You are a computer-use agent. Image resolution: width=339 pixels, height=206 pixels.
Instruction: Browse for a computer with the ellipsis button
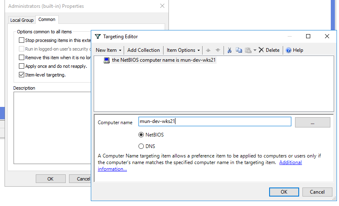(312, 123)
